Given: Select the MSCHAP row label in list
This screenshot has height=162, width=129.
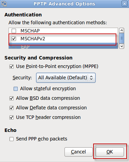Looking at the screenshot, I should [30, 31].
